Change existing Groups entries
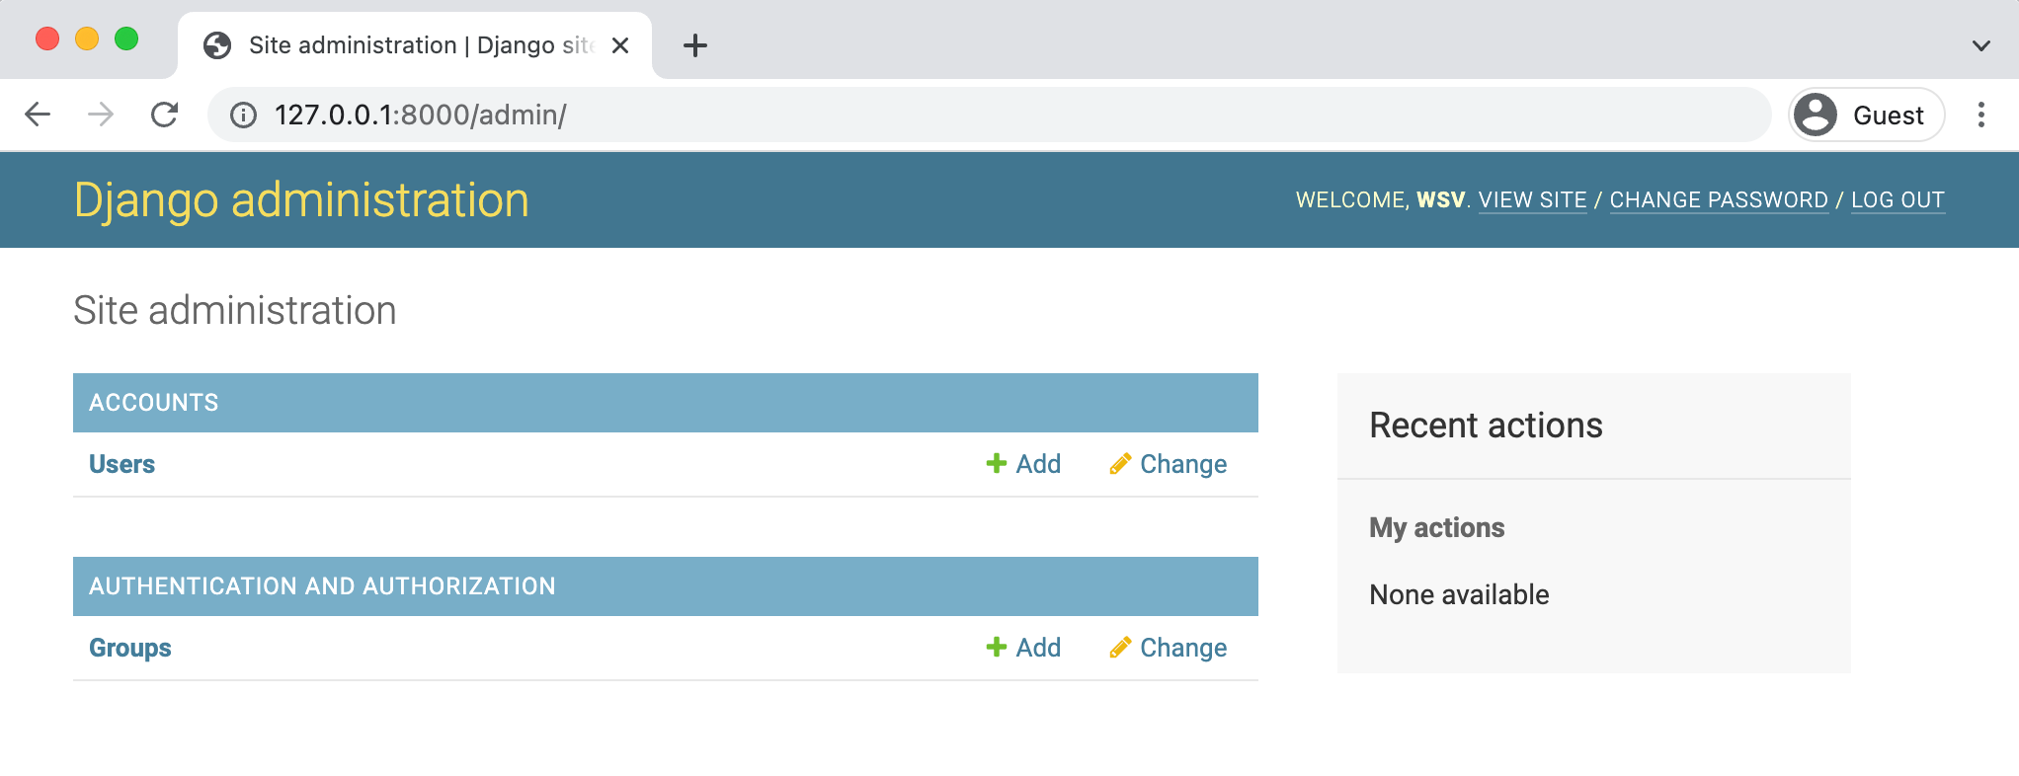This screenshot has width=2019, height=776. [x=1168, y=648]
